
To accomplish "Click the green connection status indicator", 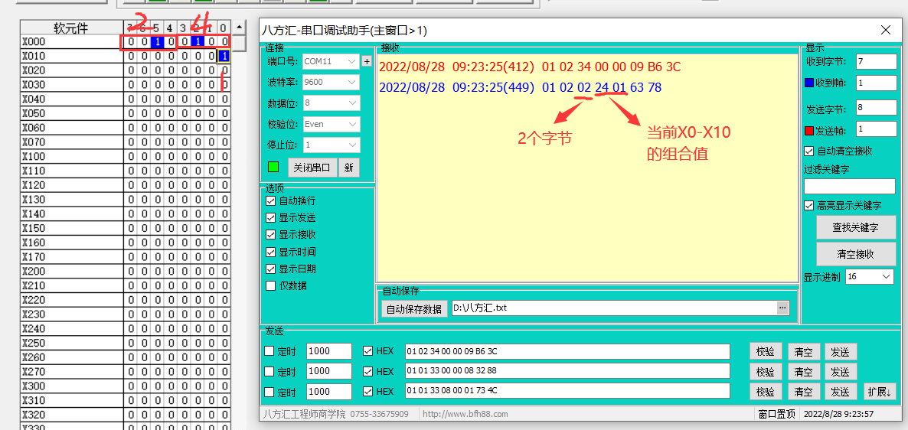I will point(273,168).
